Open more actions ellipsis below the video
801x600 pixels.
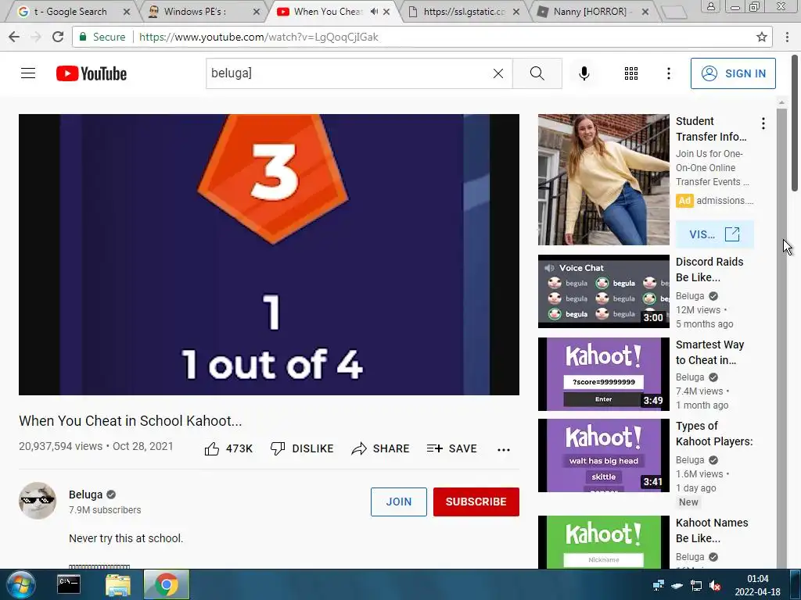tap(503, 449)
